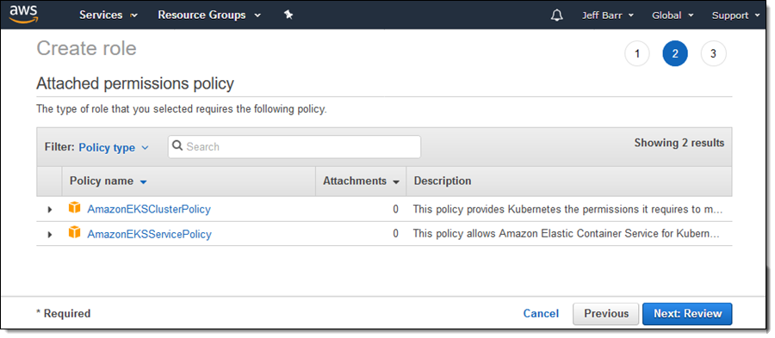Click the pushpin shortcut icon
This screenshot has width=775, height=338.
288,15
